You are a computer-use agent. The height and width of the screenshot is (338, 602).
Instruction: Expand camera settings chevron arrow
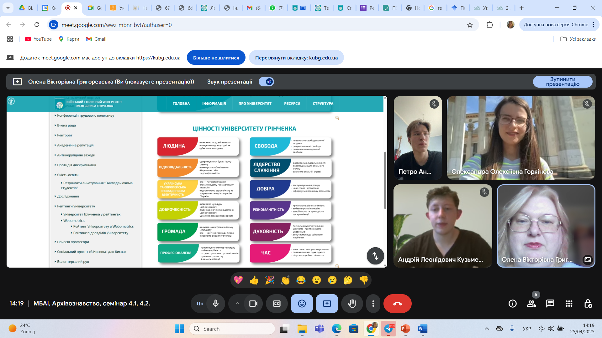[x=237, y=304]
